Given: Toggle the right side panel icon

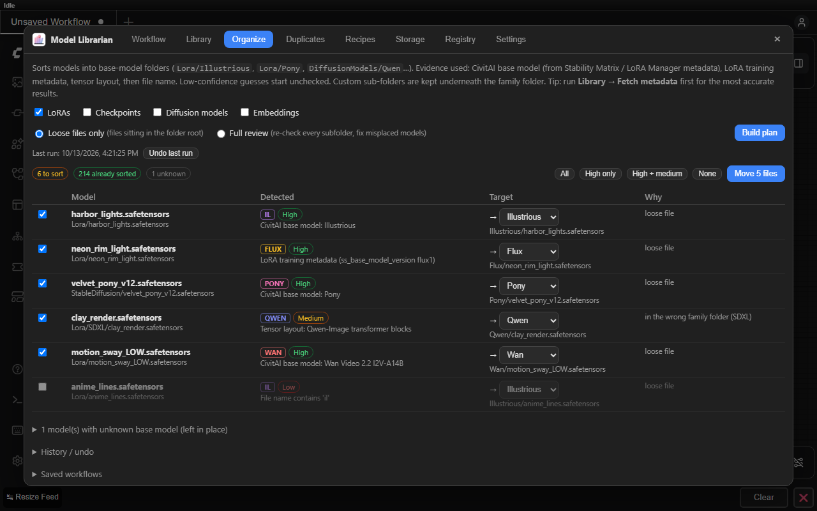Looking at the screenshot, I should 798,63.
